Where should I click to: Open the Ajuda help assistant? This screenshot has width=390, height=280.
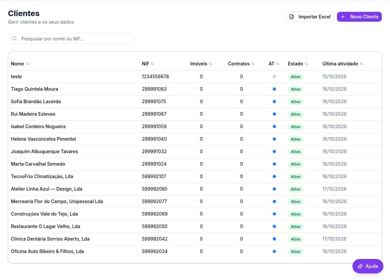[368, 266]
